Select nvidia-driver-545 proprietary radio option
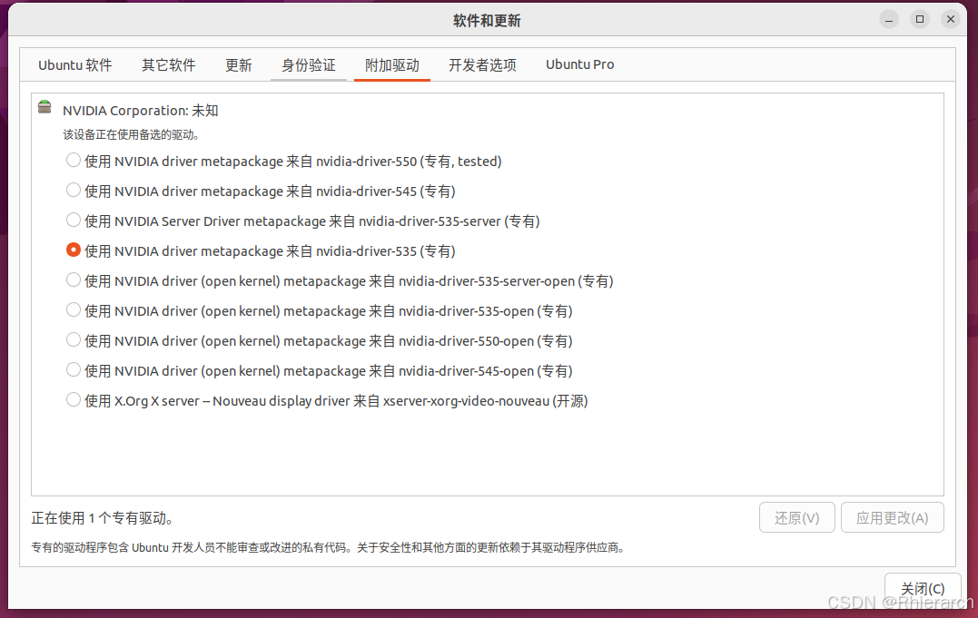 pyautogui.click(x=73, y=191)
